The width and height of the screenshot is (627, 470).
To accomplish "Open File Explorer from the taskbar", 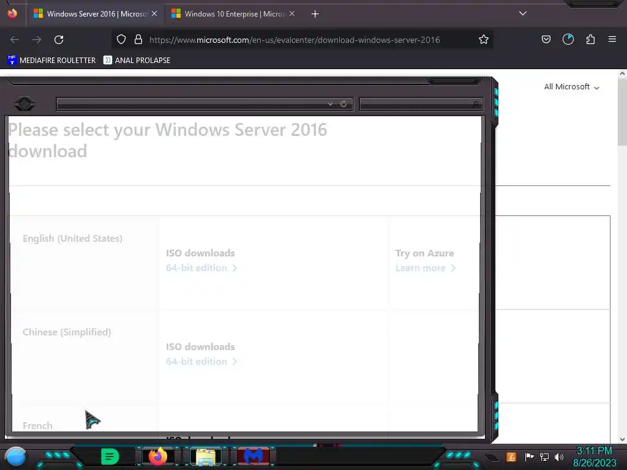I will tap(206, 457).
